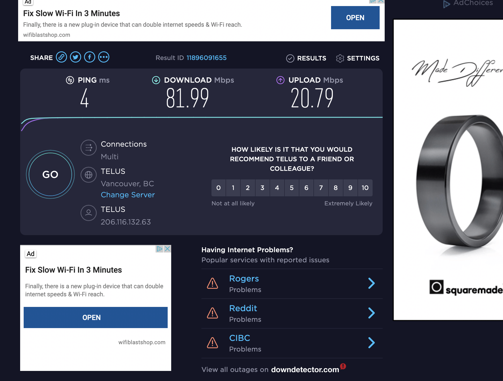
Task: Click the user profile ISP icon
Action: tap(89, 213)
